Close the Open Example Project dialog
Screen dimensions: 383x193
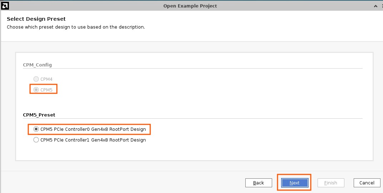pos(381,6)
